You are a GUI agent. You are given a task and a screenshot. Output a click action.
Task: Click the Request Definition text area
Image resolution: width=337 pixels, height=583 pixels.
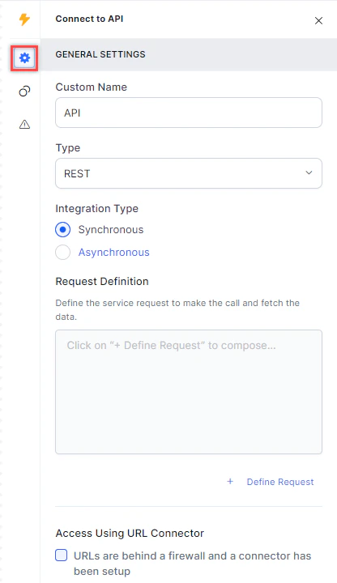click(189, 392)
